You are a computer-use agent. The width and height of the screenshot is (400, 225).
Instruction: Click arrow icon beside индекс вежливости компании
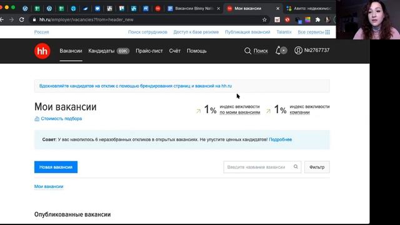pyautogui.click(x=268, y=111)
